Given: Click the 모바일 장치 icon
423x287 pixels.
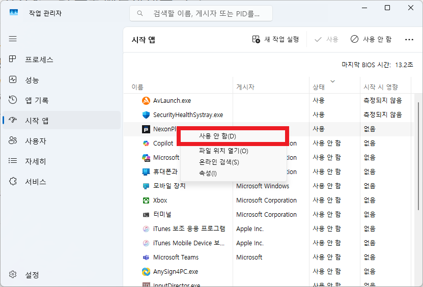Looking at the screenshot, I should (146, 186).
